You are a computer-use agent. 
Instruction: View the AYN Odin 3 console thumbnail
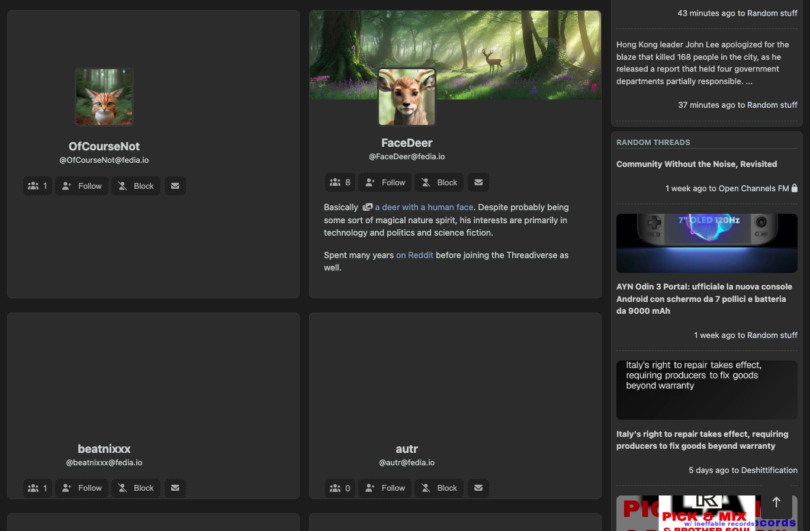coord(707,243)
